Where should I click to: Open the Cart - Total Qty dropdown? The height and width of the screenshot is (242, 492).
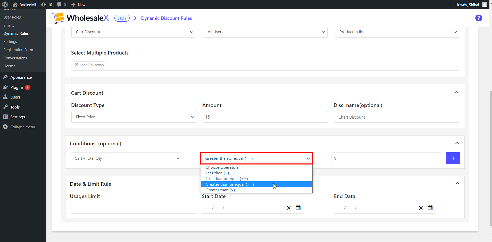point(126,158)
